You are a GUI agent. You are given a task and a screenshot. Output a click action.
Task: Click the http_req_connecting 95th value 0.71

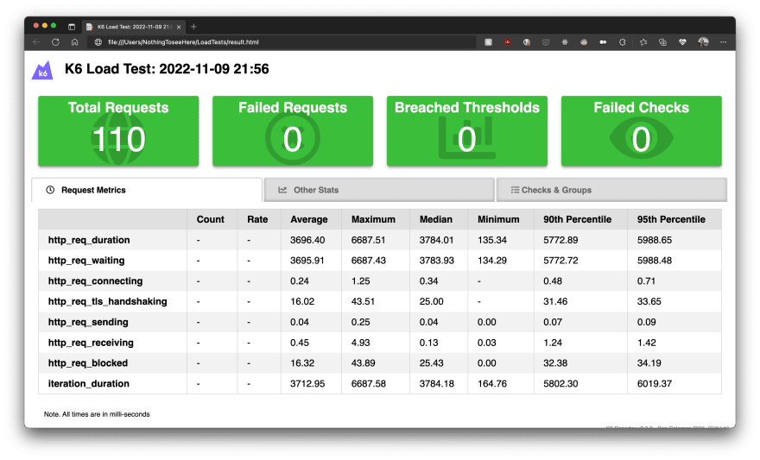point(646,280)
